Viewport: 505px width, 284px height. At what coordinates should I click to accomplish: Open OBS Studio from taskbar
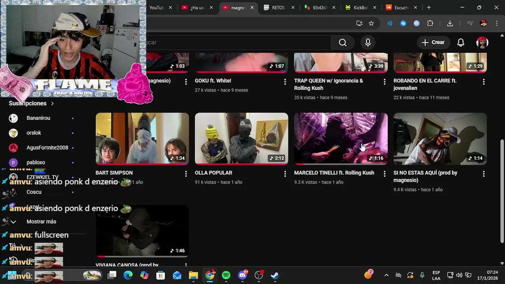pos(259,275)
